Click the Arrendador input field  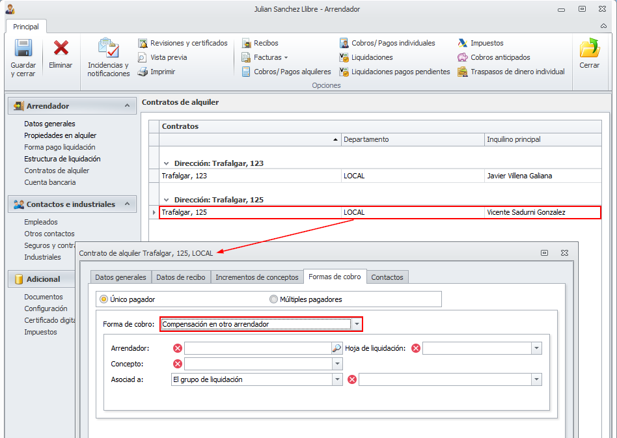click(x=258, y=348)
